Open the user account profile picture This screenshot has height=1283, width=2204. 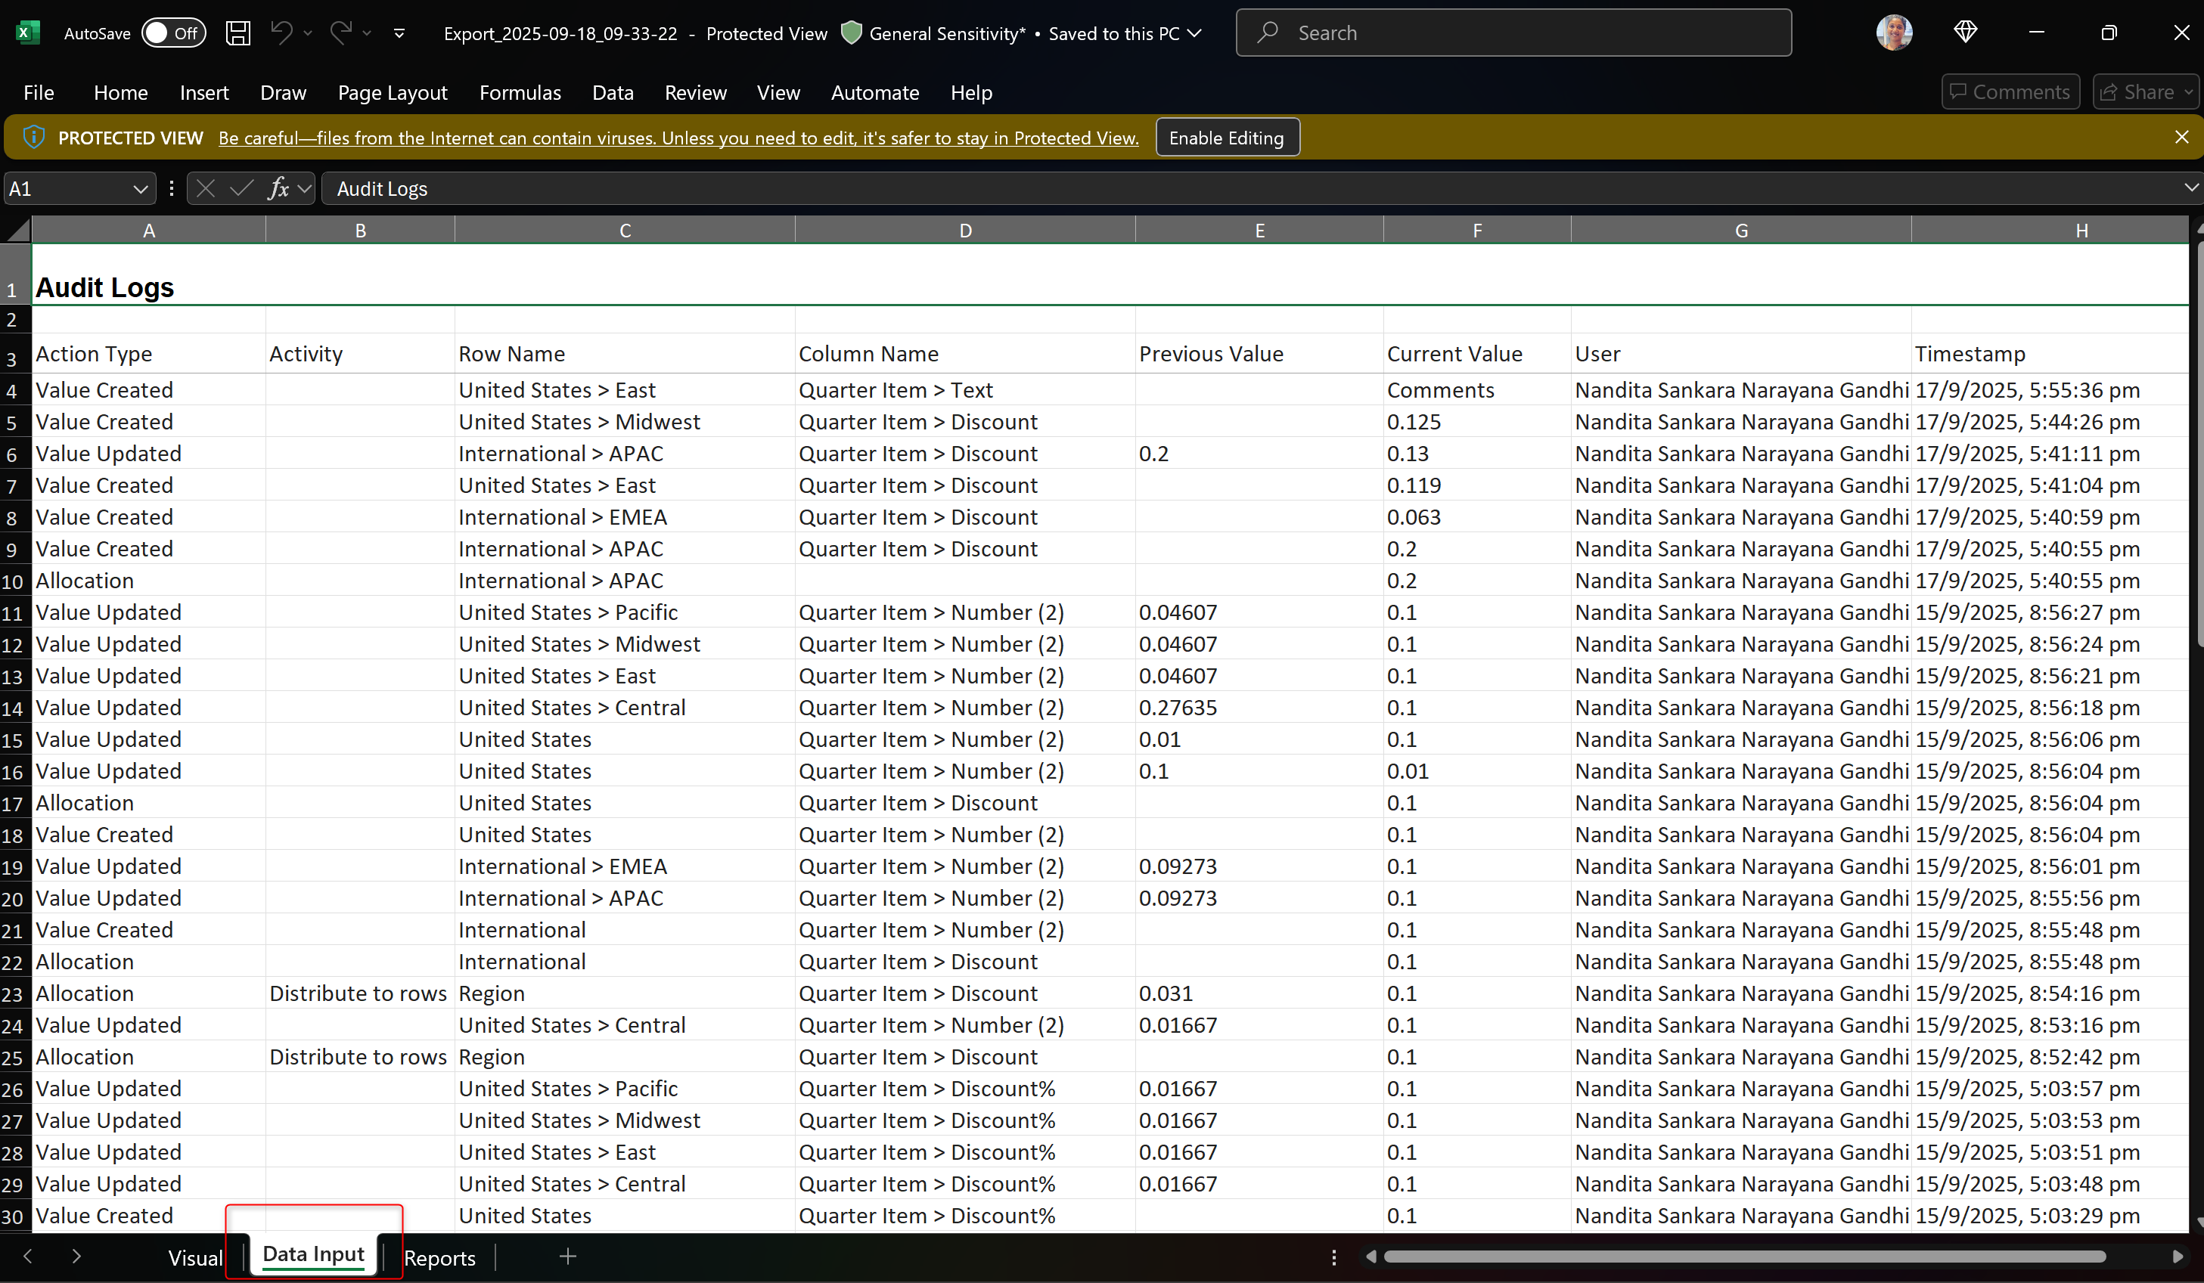[1893, 33]
